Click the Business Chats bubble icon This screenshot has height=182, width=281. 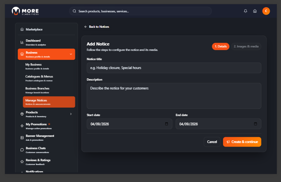tap(22, 150)
